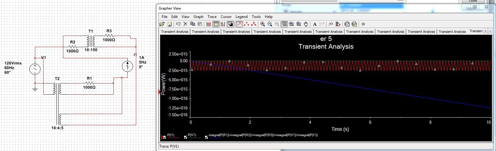Screen dimensions: 496x151
Task: Open the Trace menu
Action: coord(212,17)
